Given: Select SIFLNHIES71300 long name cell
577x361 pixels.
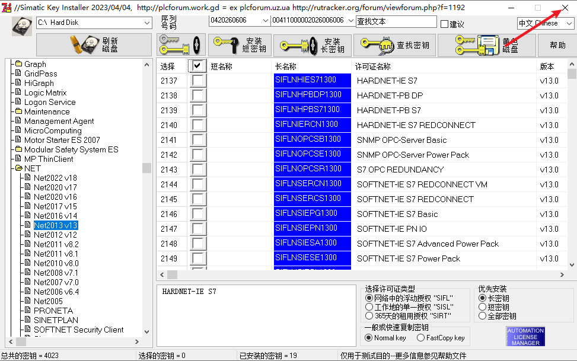Looking at the screenshot, I should tap(313, 80).
